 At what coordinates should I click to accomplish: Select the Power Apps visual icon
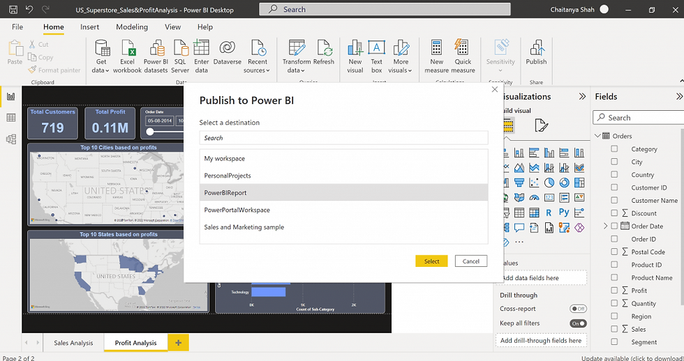(579, 227)
